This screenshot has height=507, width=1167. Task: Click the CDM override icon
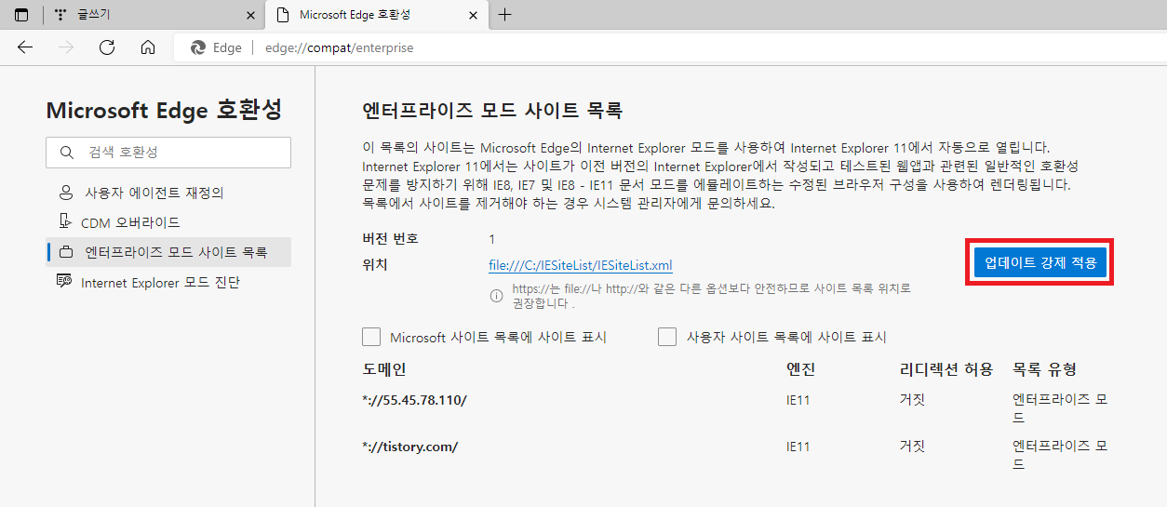(x=65, y=222)
